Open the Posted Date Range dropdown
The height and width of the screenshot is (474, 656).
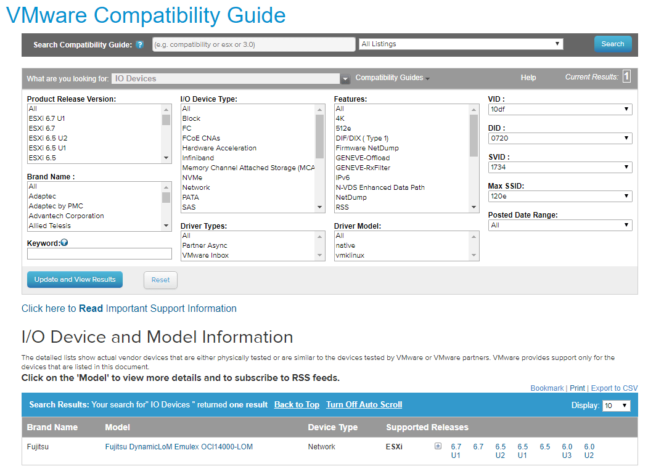pos(560,225)
